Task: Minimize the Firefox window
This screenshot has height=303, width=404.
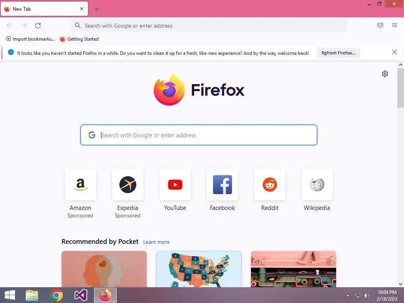Action: (x=369, y=4)
